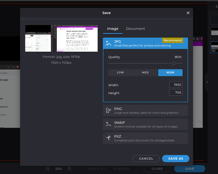The width and height of the screenshot is (218, 174).
Task: Click the WebP format icon
Action: (x=108, y=124)
